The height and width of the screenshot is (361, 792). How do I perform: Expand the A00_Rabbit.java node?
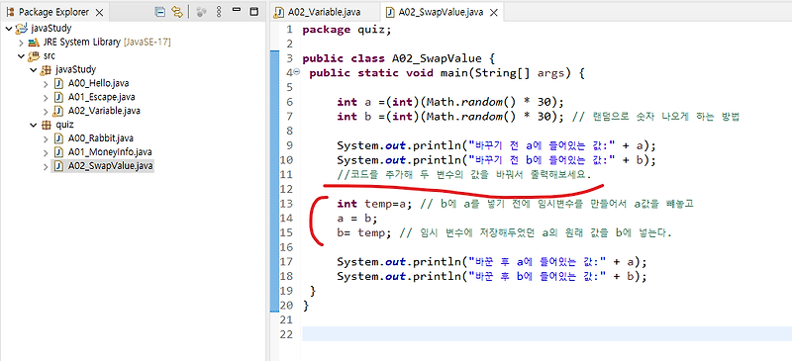[46, 138]
